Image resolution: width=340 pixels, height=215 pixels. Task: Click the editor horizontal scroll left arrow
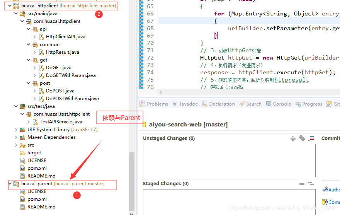tap(161, 92)
